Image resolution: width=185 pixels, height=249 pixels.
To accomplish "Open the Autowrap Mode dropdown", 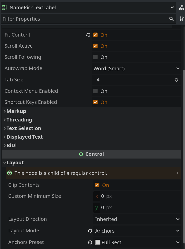I will (x=136, y=68).
